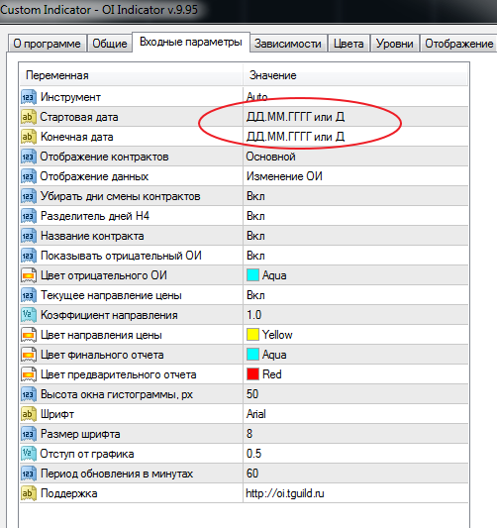Click the color icon beside Цвет отрицательного ОИ
The image size is (497, 528).
tap(29, 275)
